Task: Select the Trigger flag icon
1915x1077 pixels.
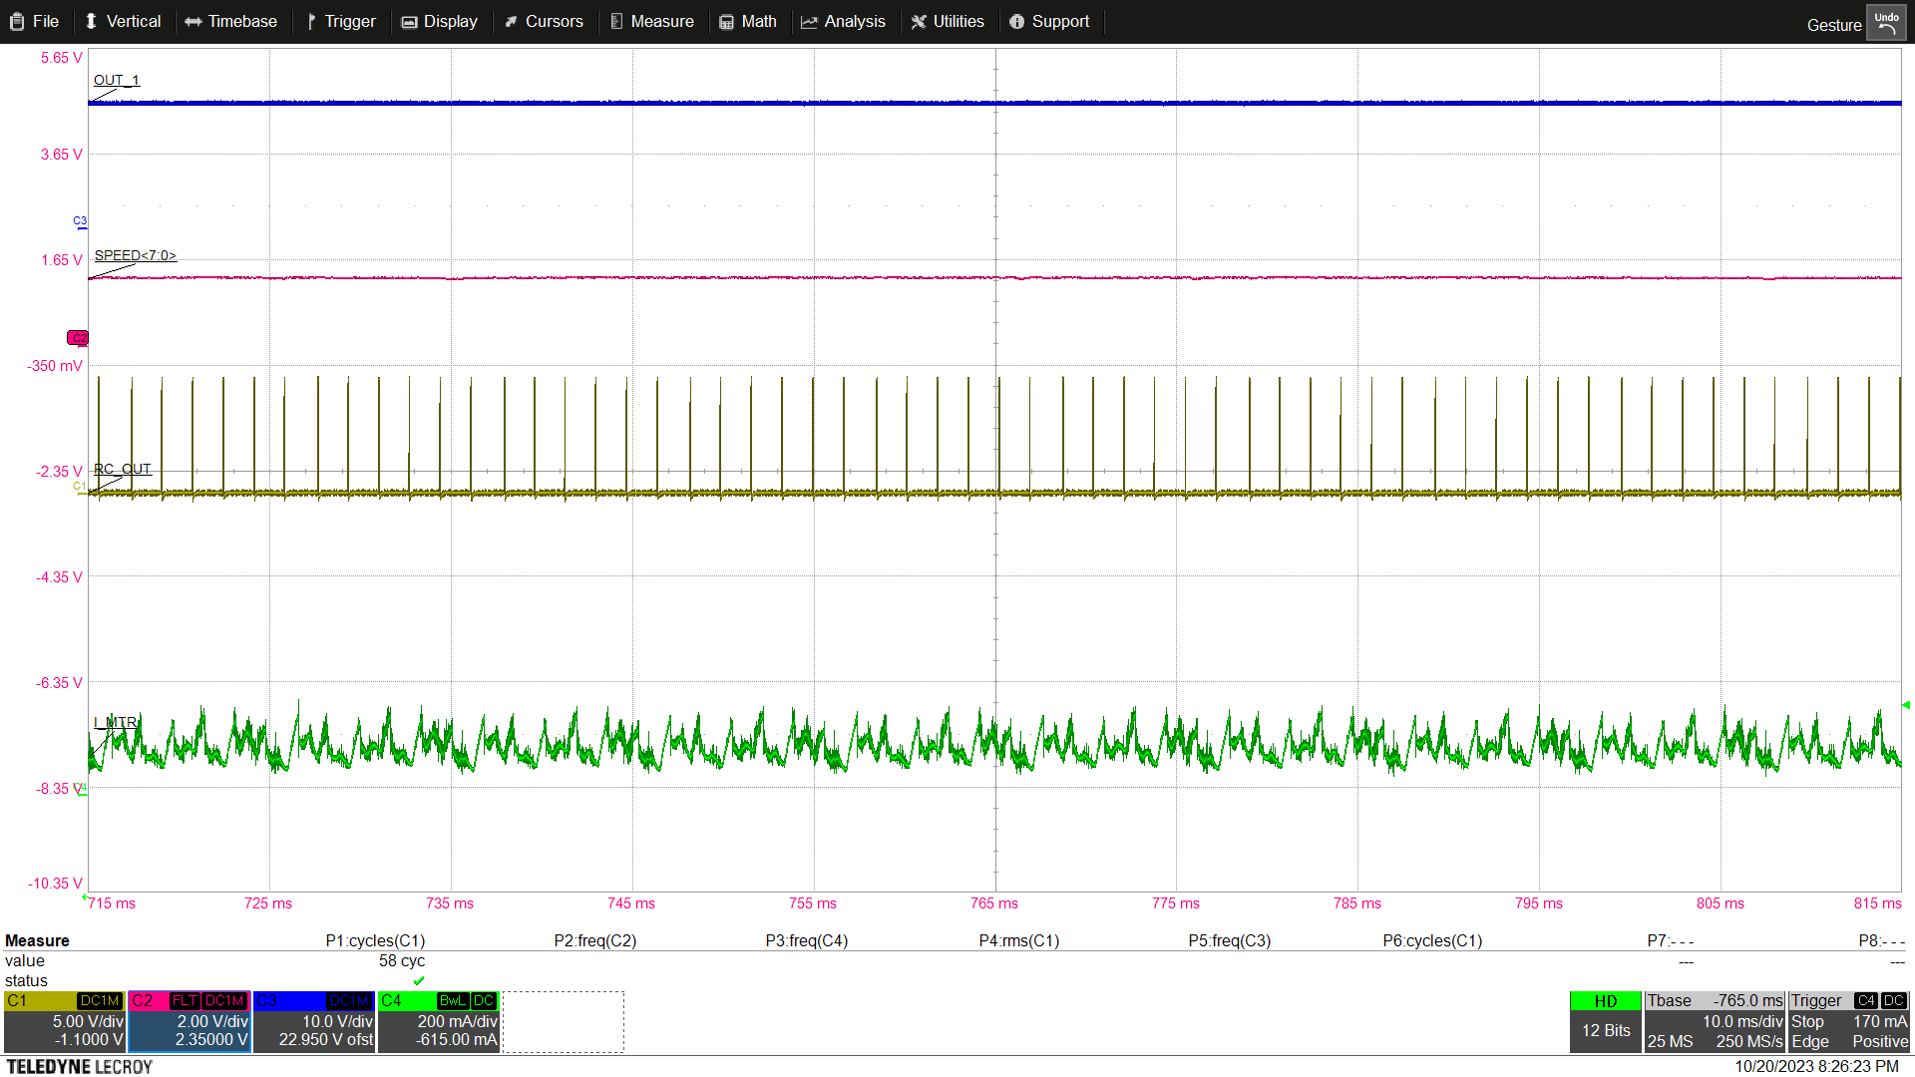Action: pyautogui.click(x=312, y=21)
